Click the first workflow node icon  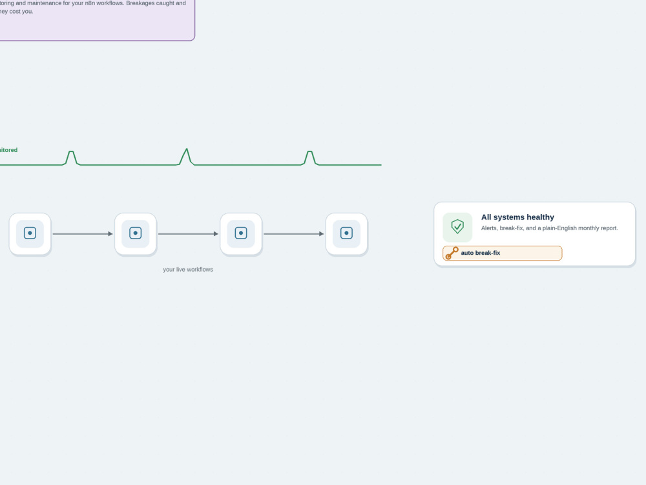tap(30, 233)
